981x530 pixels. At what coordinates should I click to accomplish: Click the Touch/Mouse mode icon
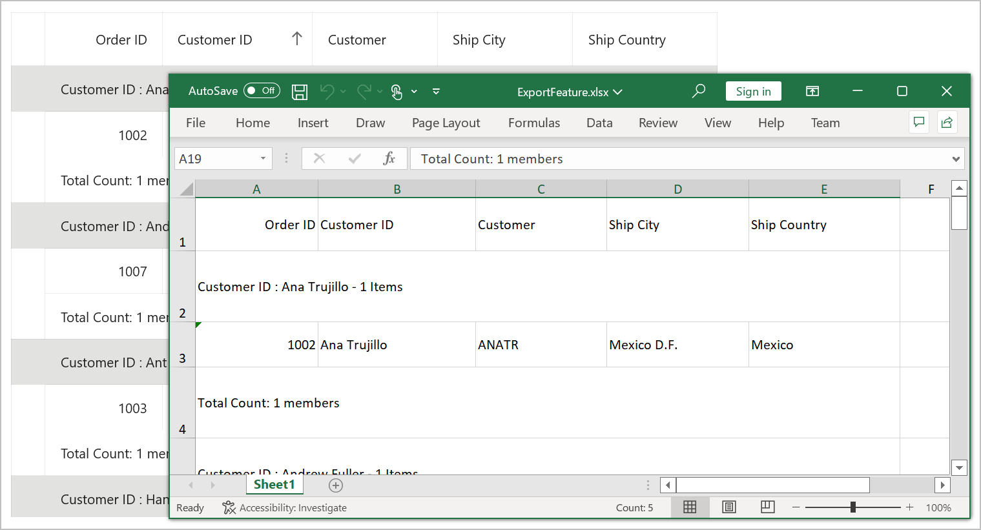pyautogui.click(x=397, y=92)
